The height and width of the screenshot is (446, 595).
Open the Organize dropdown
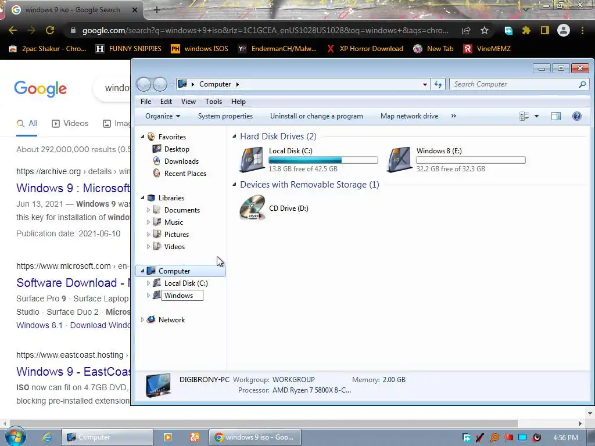163,116
